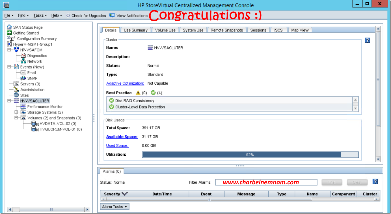The width and height of the screenshot is (391, 214).
Task: Click the alarm table horizontal scrollbar thumb
Action: click(209, 199)
